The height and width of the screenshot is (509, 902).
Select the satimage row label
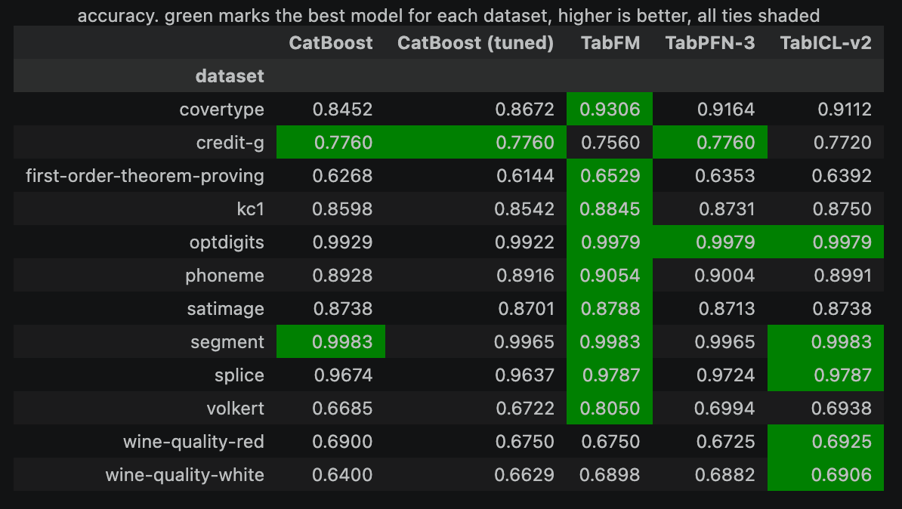pos(225,309)
